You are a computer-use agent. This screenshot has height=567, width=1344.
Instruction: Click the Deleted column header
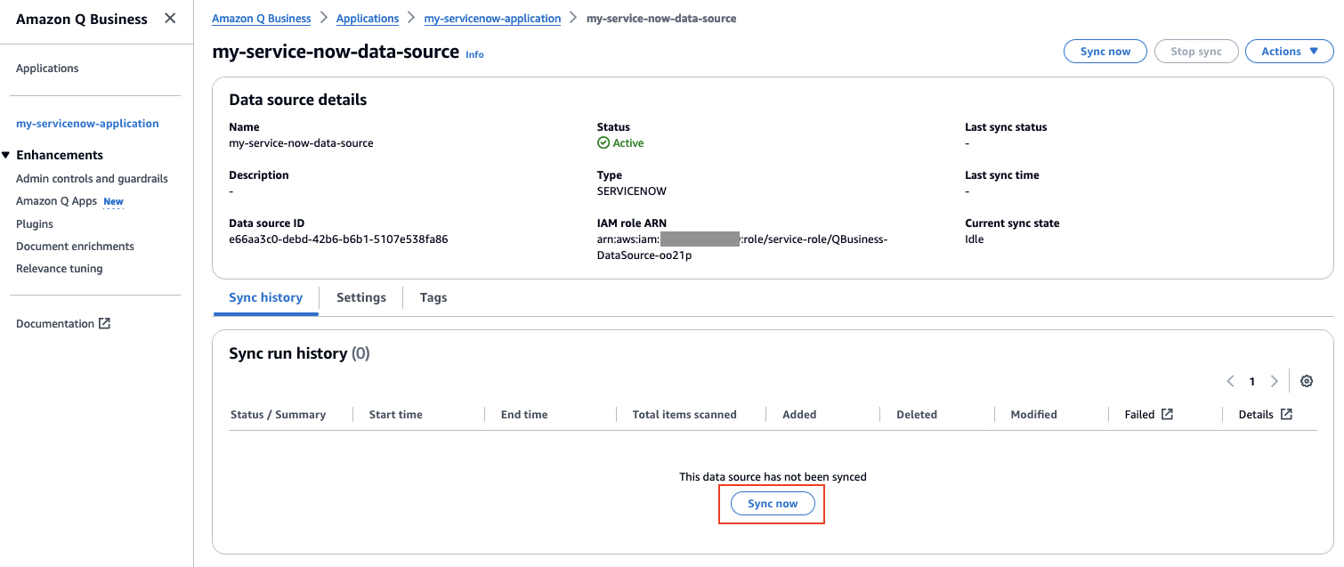tap(917, 414)
